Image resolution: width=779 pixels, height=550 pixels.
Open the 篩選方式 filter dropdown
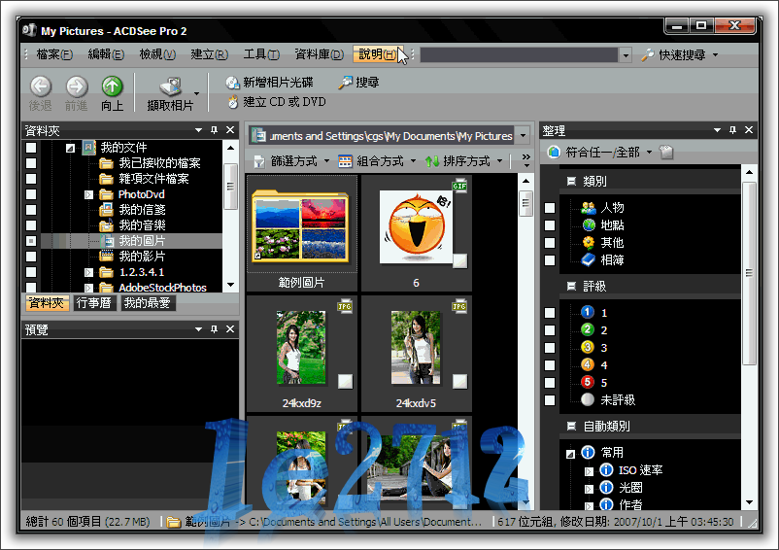pyautogui.click(x=291, y=161)
